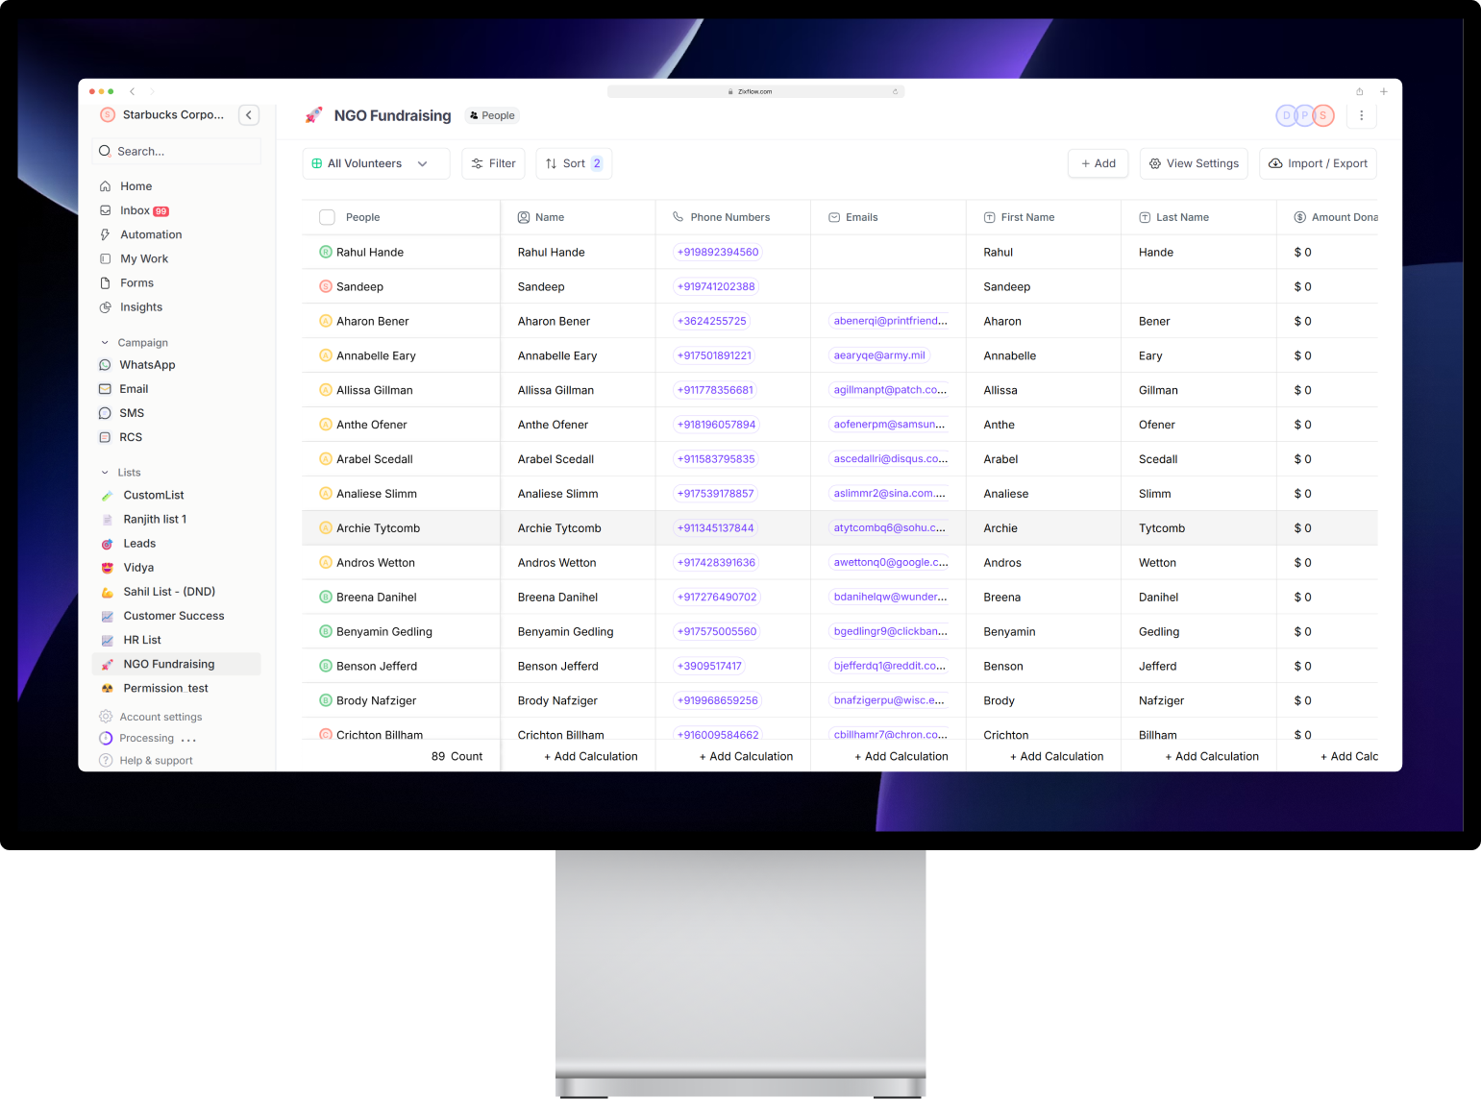The image size is (1481, 1099).
Task: Open the All Volunteers dropdown
Action: click(375, 163)
